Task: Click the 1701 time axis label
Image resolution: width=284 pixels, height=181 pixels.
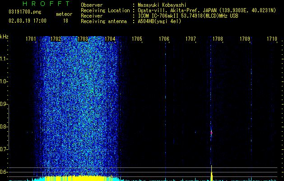Action: coord(31,39)
